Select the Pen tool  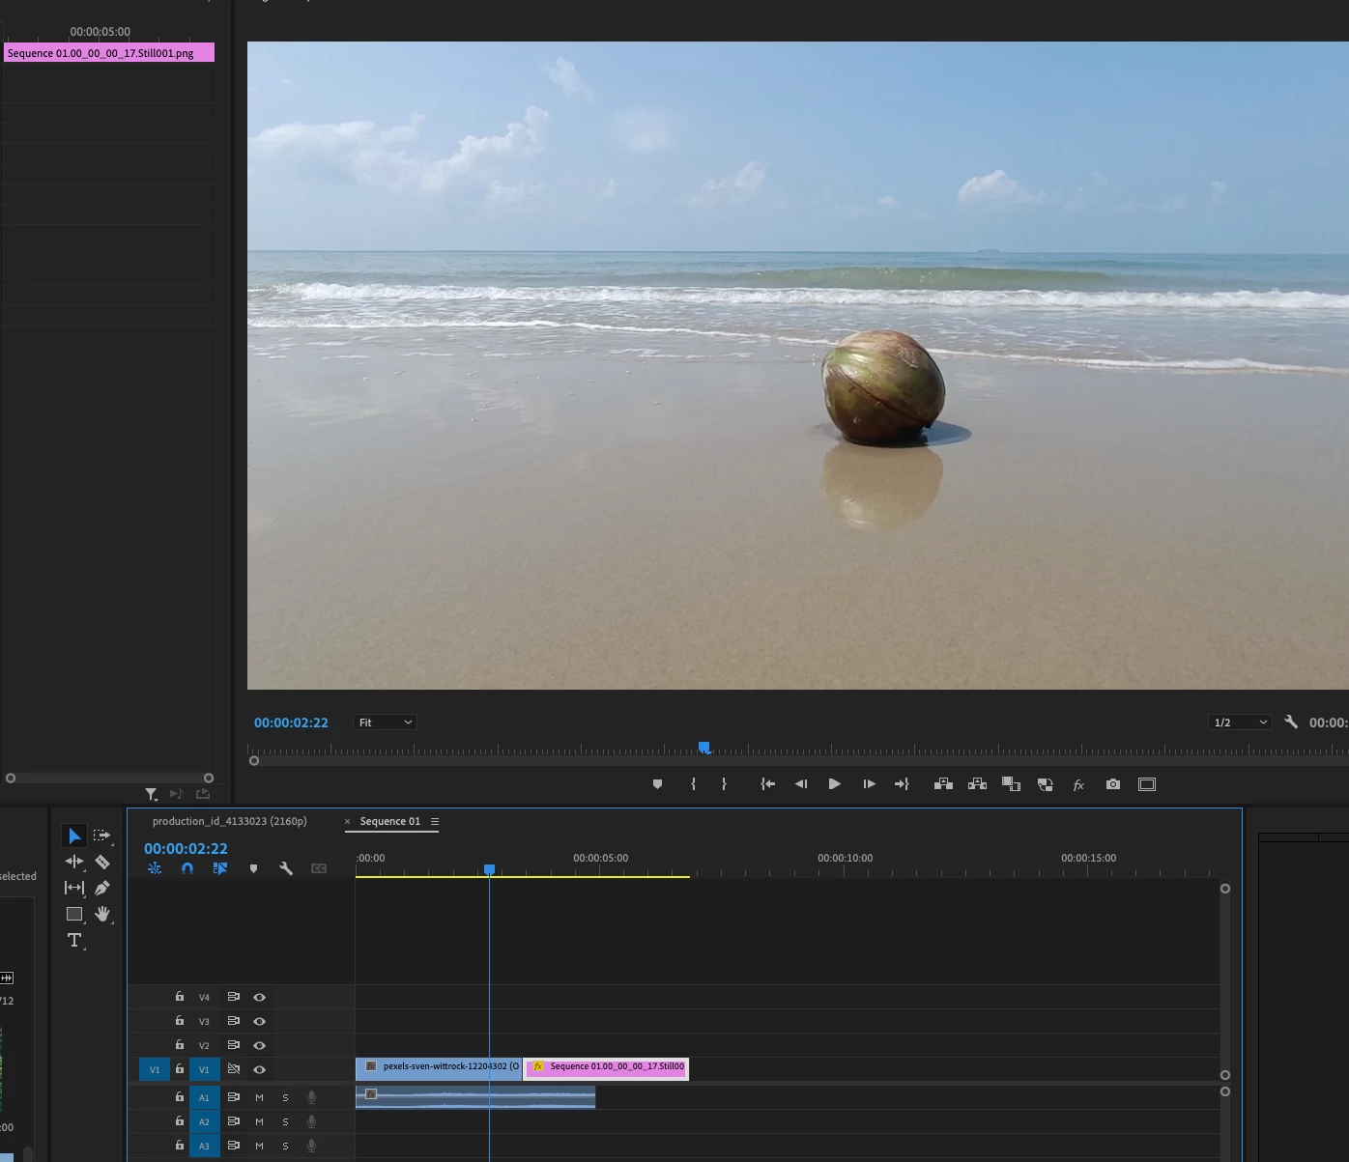tap(102, 888)
